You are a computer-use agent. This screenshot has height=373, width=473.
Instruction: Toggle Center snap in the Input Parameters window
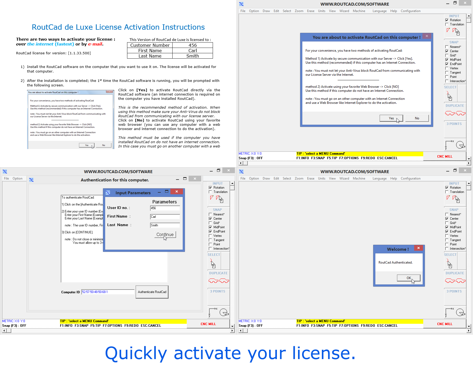point(210,219)
